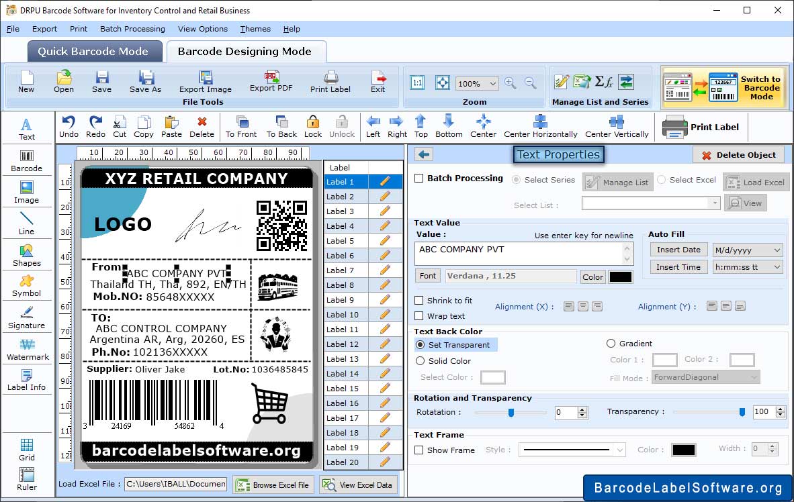This screenshot has width=794, height=502.
Task: Open the File menu
Action: (x=13, y=29)
